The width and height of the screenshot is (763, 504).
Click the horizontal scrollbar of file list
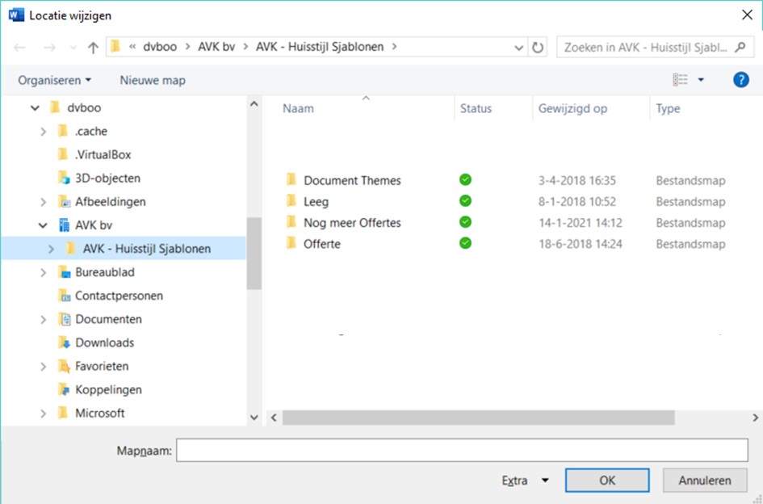coord(478,418)
